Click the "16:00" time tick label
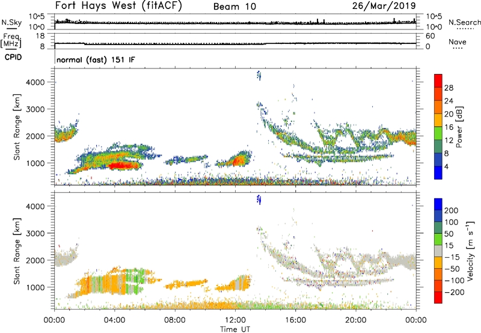The width and height of the screenshot is (481, 333). tap(295, 320)
